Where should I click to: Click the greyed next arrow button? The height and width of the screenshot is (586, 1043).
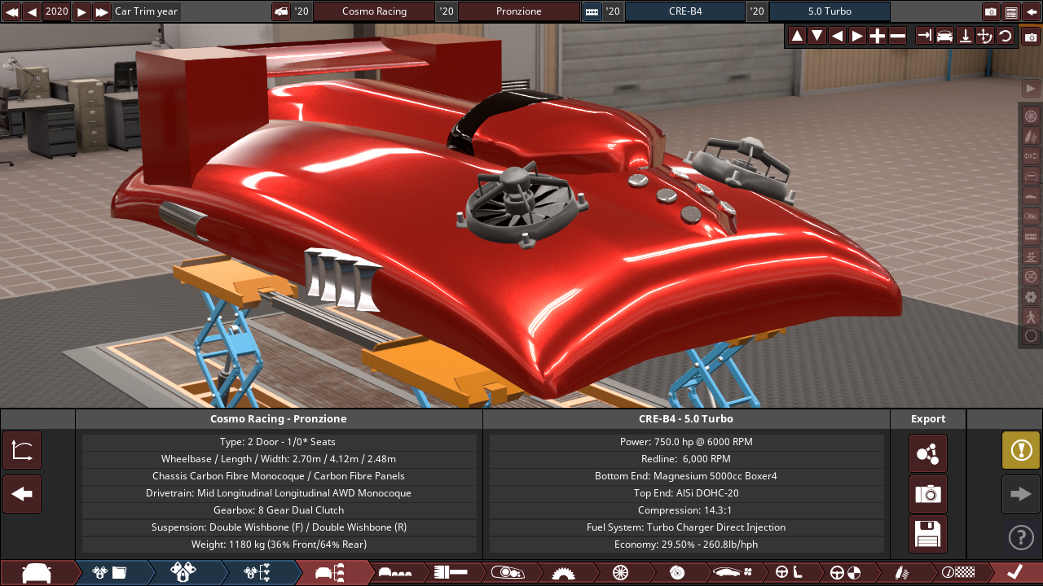pyautogui.click(x=1021, y=494)
